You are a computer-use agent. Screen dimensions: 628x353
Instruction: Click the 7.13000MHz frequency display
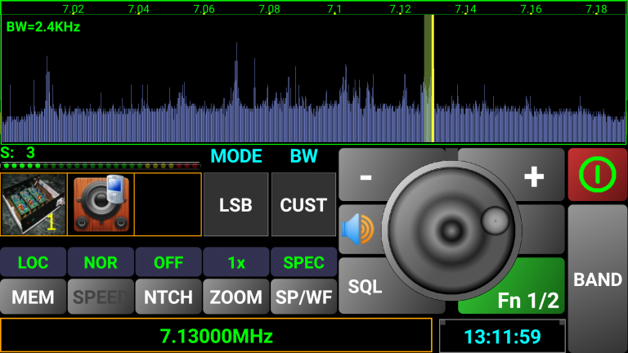216,336
